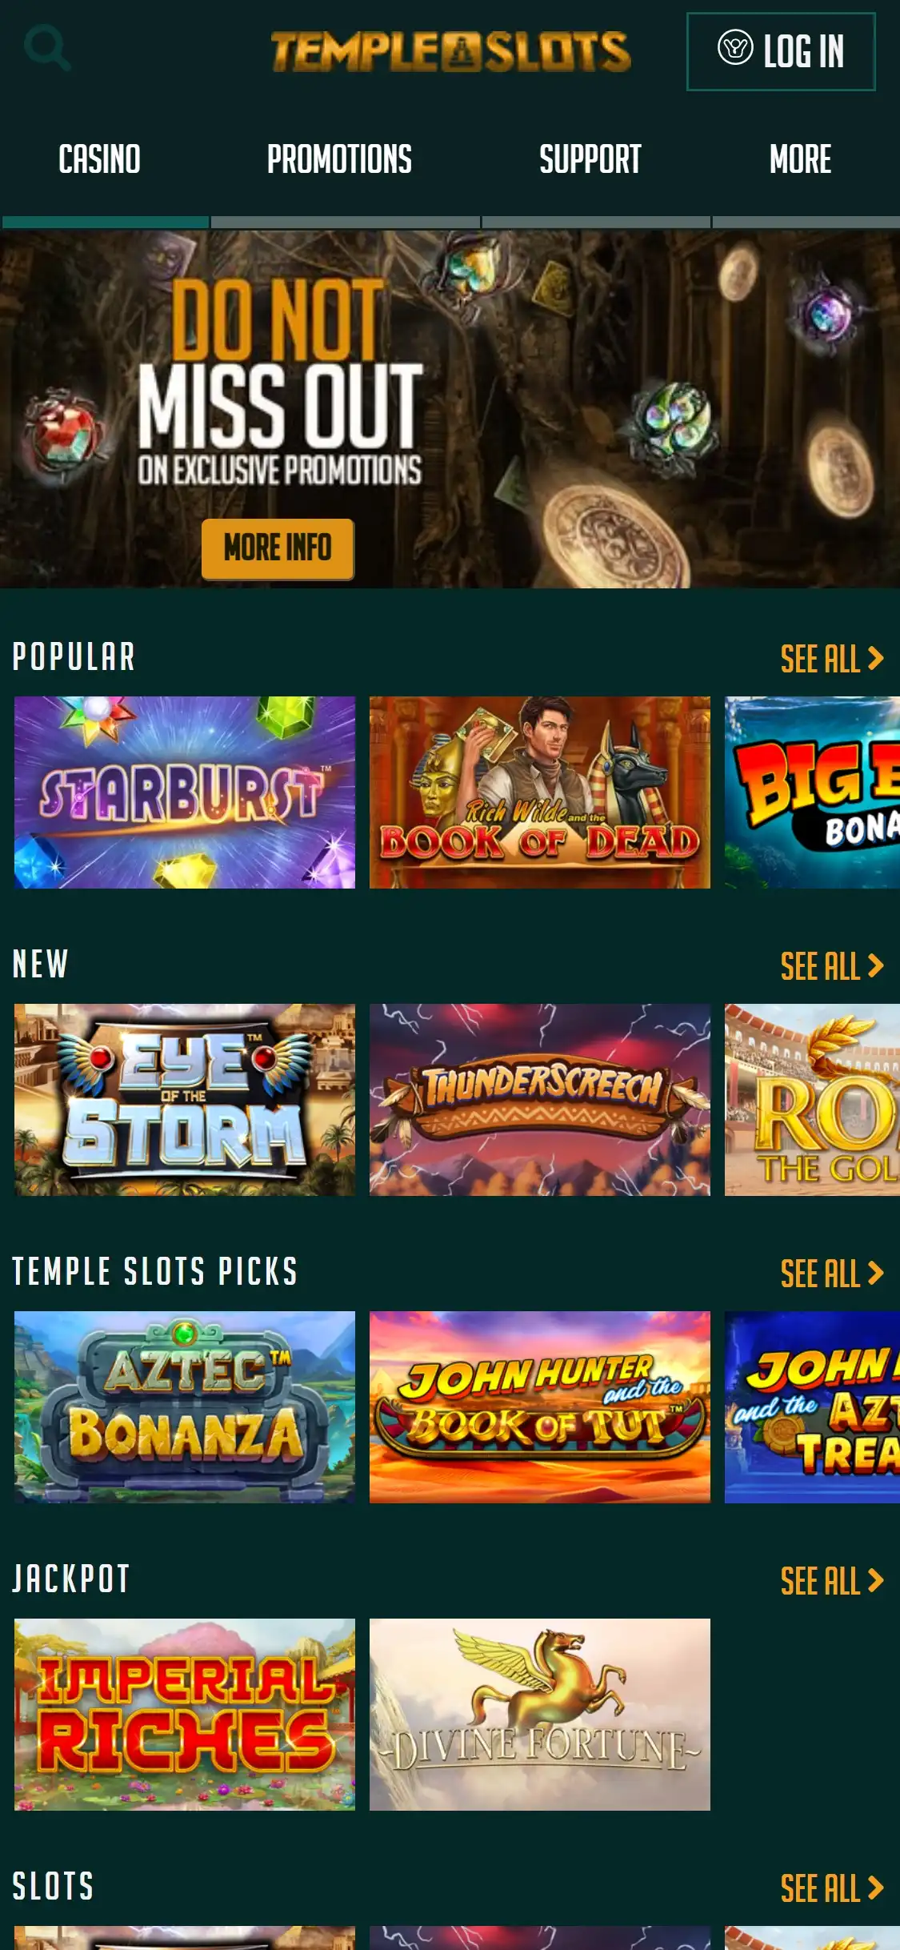Viewport: 900px width, 1950px height.
Task: See all Temple Slots Picks
Action: pos(832,1274)
